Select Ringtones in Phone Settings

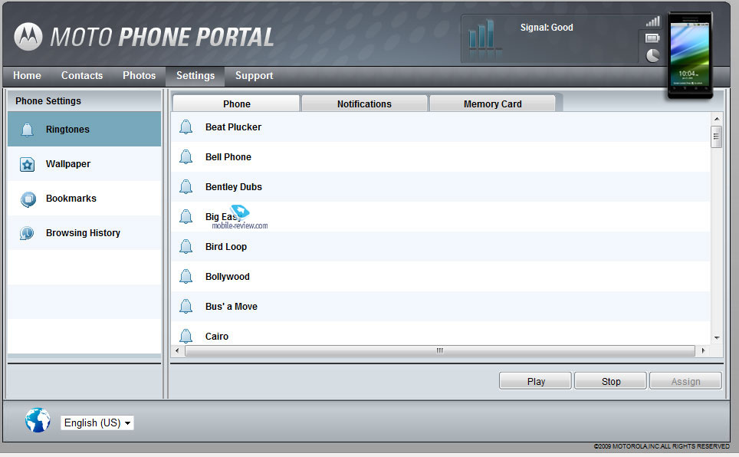tap(84, 130)
